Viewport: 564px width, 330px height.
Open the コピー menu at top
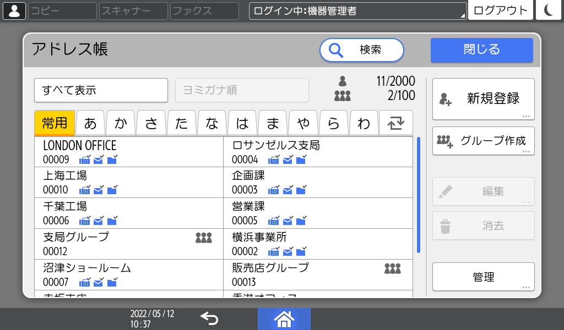click(62, 10)
